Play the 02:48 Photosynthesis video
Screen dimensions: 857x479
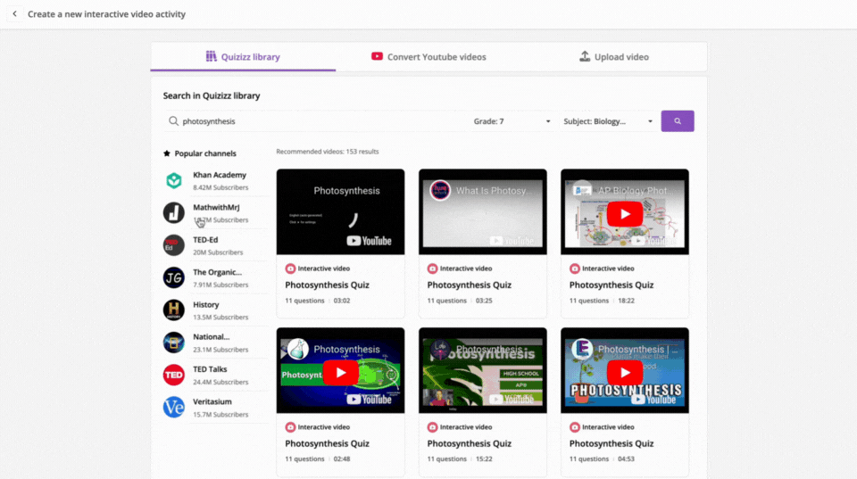pos(340,373)
